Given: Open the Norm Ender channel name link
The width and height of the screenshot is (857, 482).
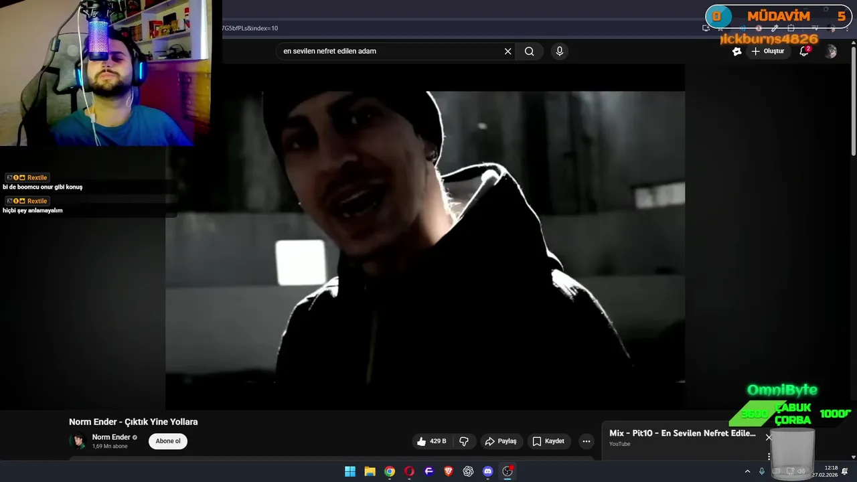Looking at the screenshot, I should point(111,437).
